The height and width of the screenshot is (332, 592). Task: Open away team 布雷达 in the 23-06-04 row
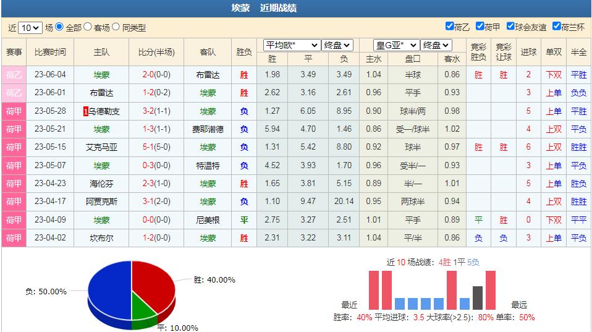208,75
